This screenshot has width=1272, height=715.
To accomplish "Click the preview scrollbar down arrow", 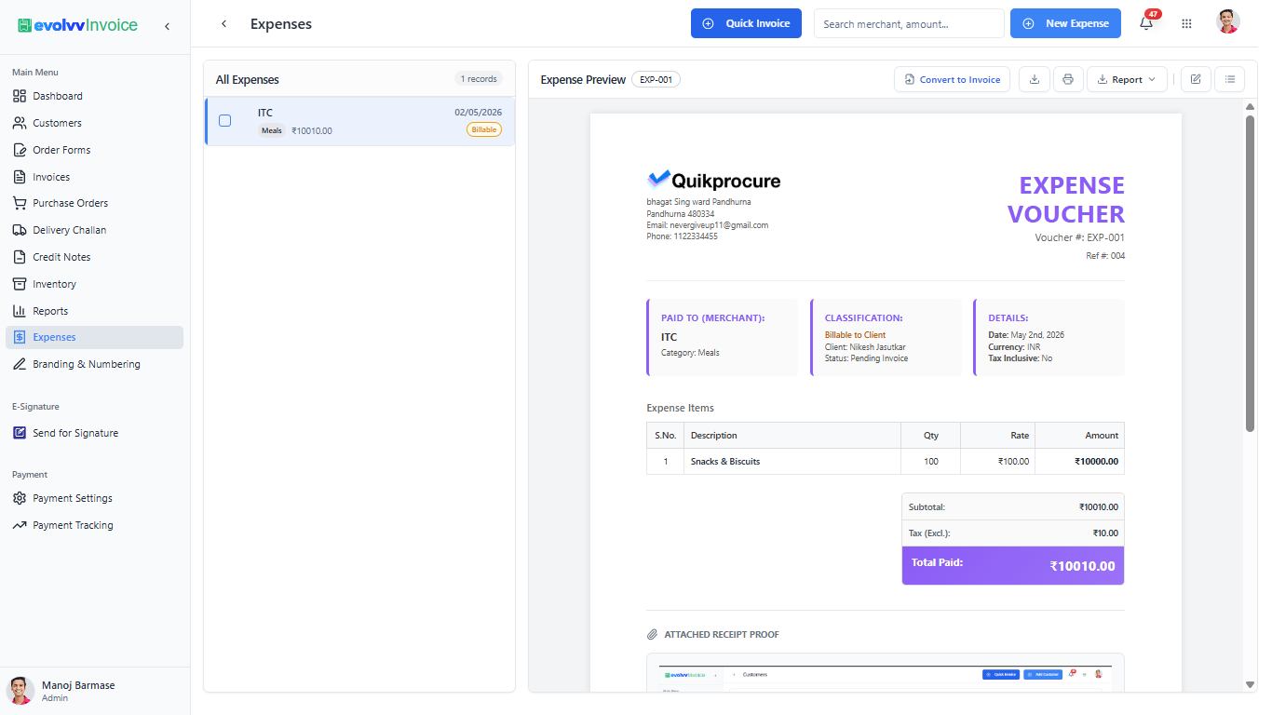I will (x=1250, y=684).
